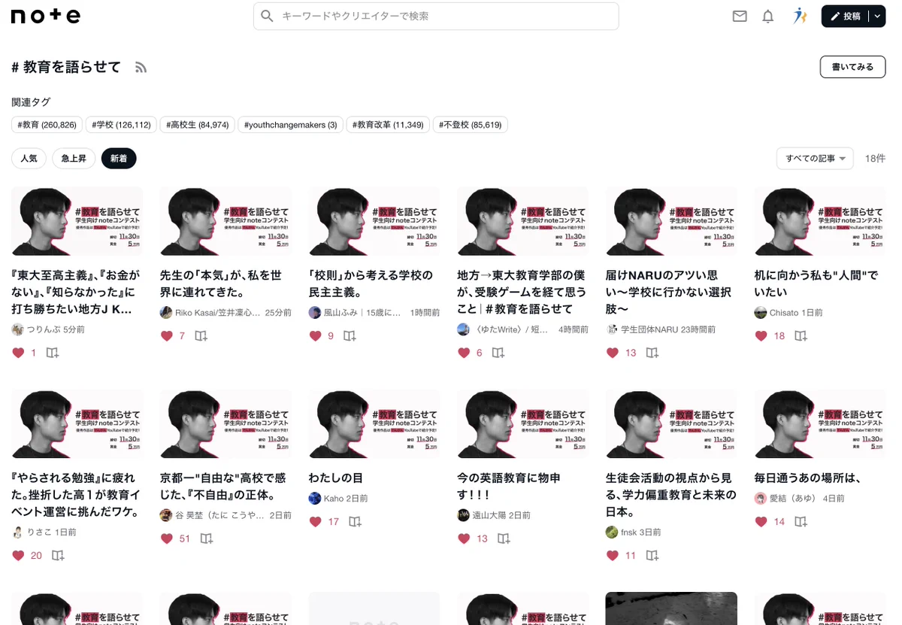Viewport: 902px width, 625px height.
Task: Bookmark わたしの目 article
Action: pyautogui.click(x=356, y=521)
